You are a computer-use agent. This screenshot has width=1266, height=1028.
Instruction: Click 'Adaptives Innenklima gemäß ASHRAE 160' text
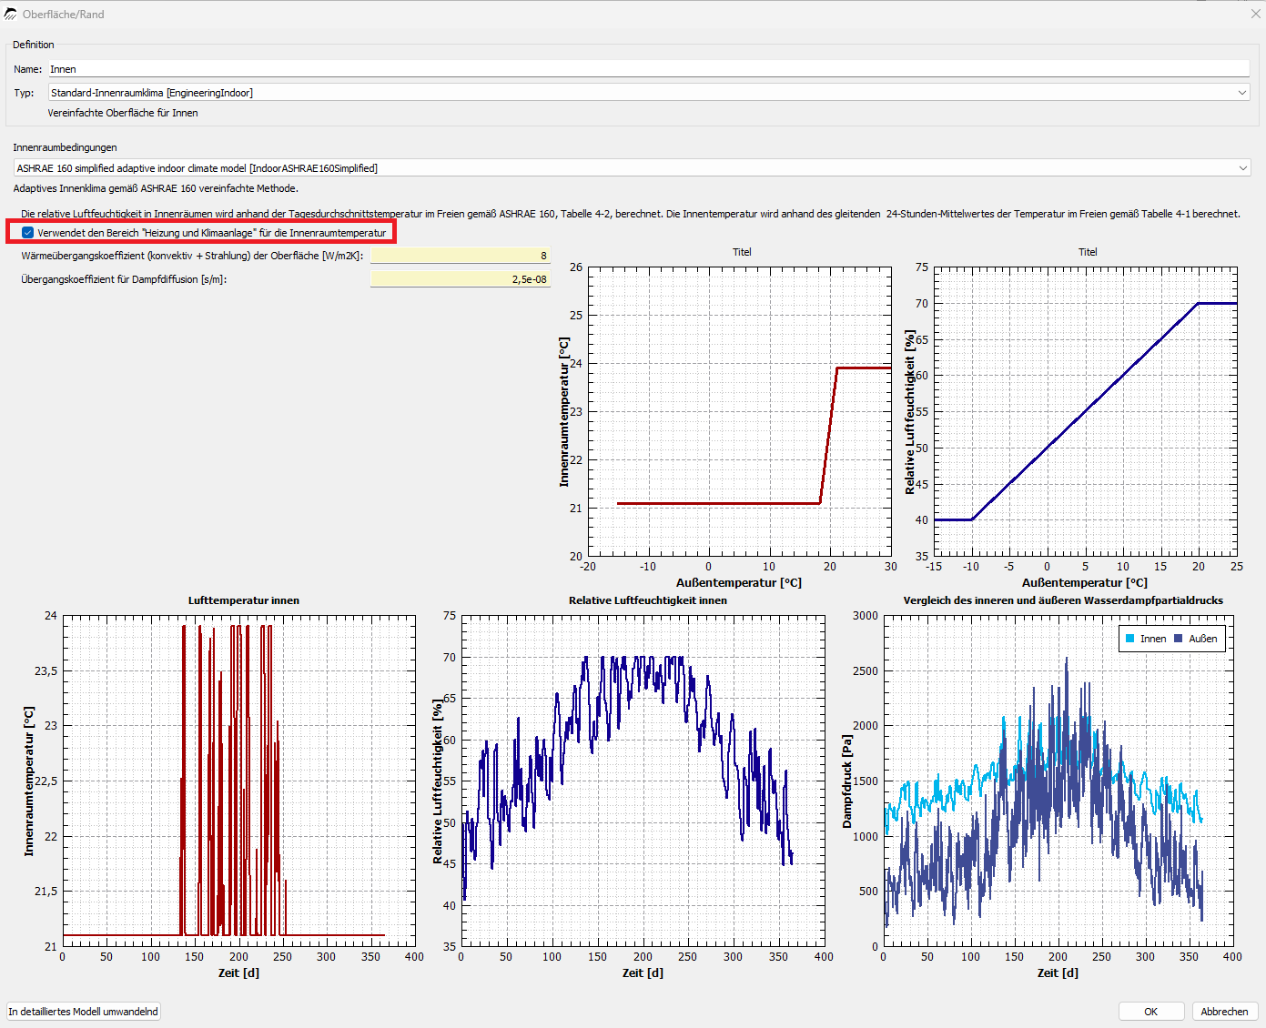156,188
